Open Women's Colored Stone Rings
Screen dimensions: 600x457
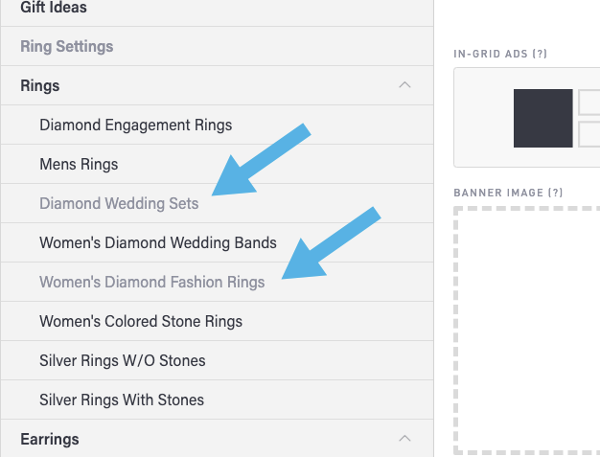tap(141, 321)
